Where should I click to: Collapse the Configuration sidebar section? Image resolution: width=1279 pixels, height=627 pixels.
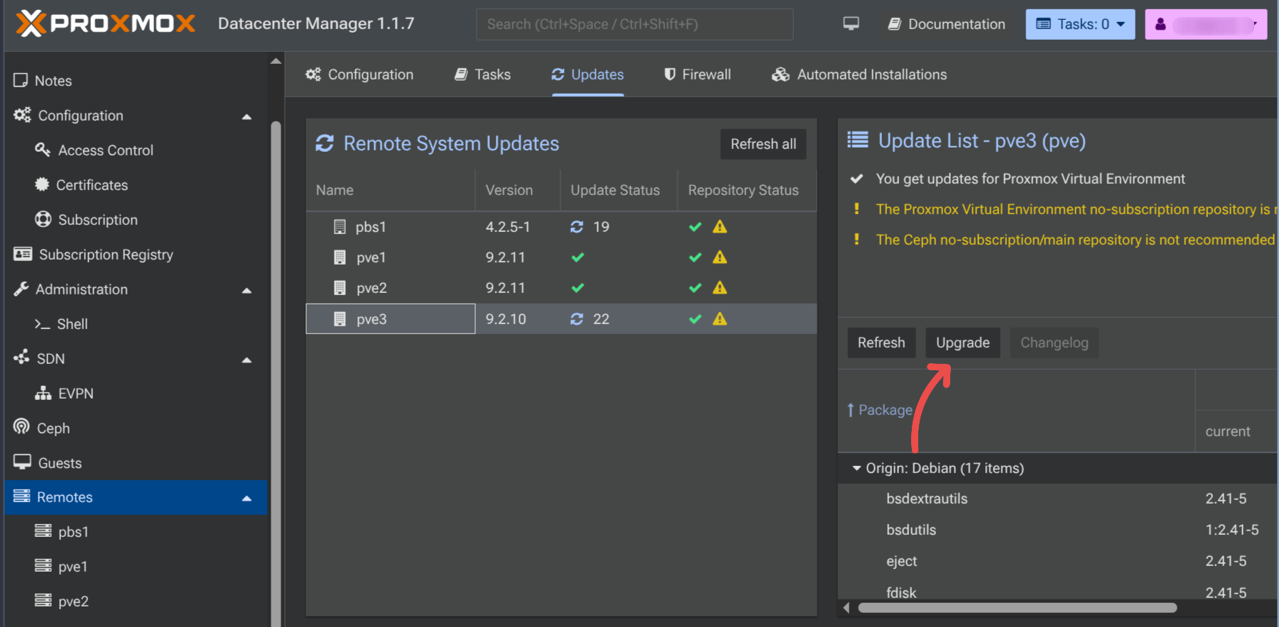pos(246,116)
